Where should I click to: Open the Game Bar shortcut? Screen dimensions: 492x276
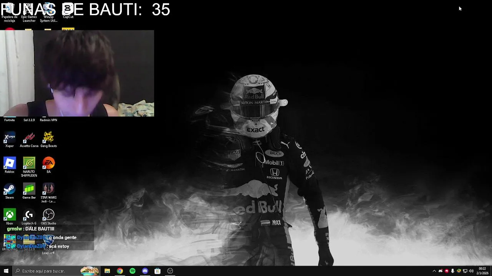tap(29, 191)
